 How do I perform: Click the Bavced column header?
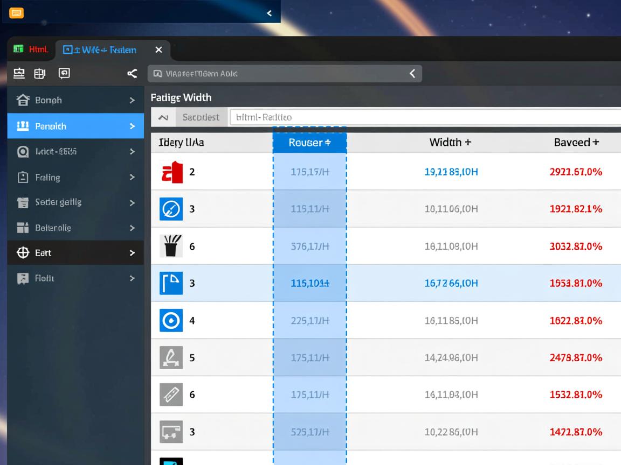pyautogui.click(x=576, y=142)
